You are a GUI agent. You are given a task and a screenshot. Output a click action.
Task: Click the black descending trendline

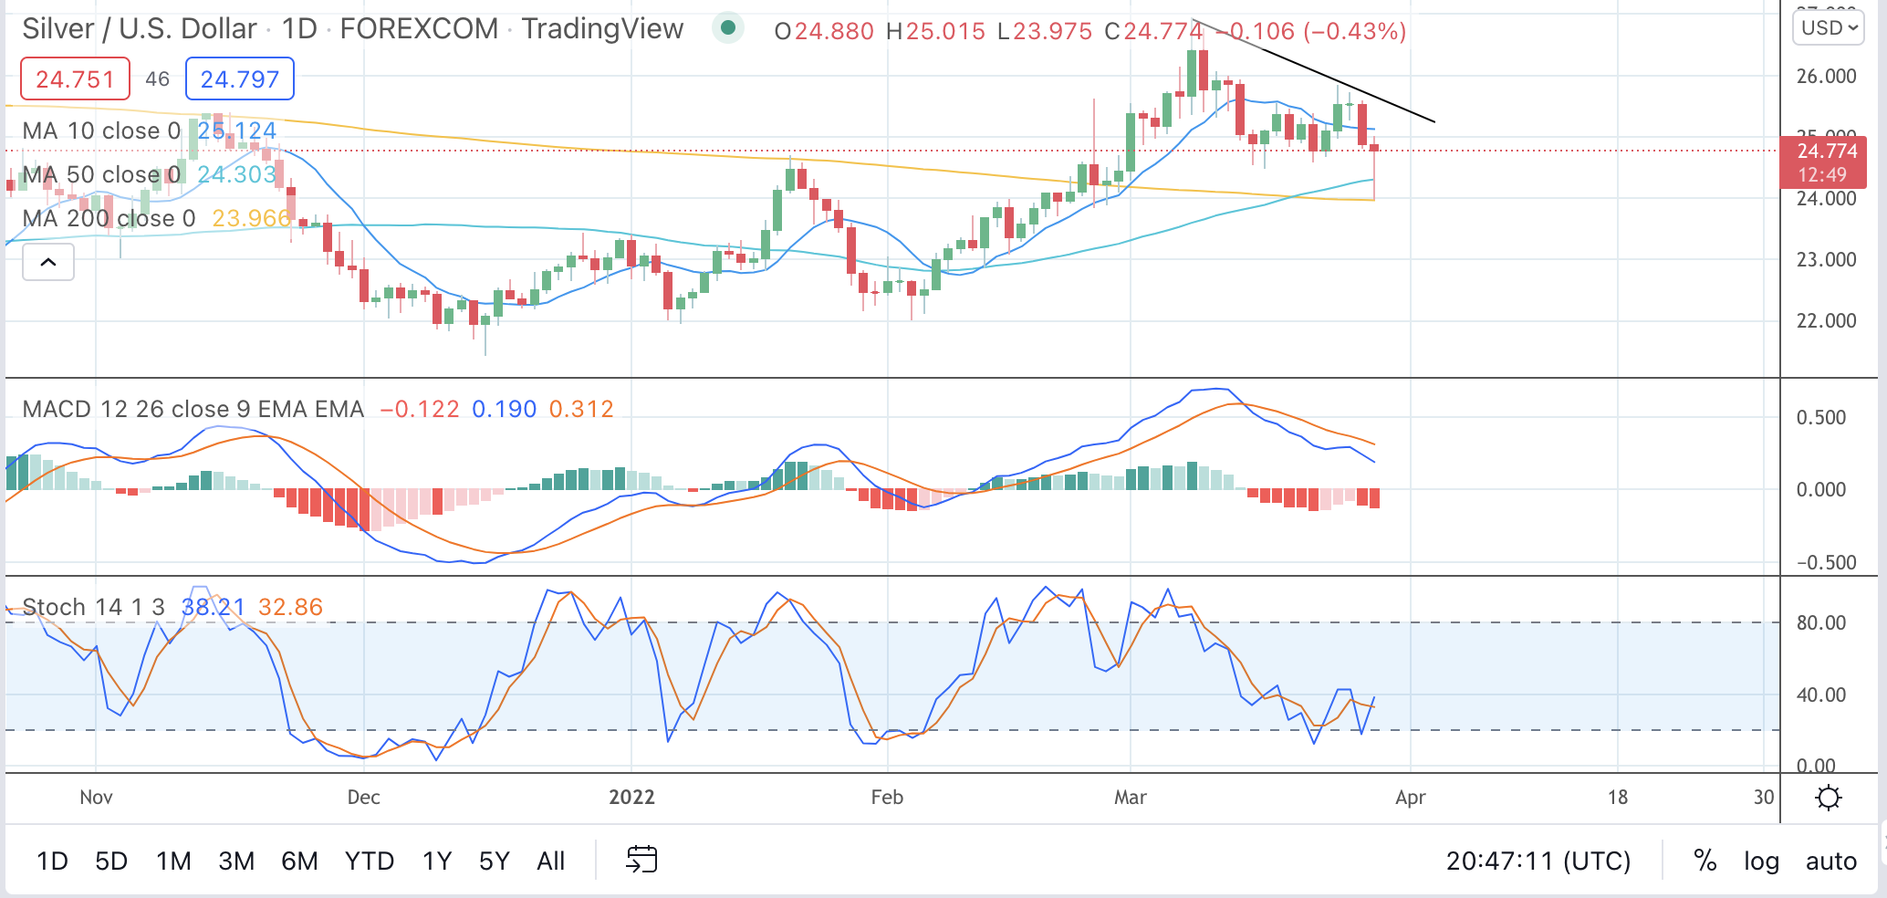coord(1314,70)
